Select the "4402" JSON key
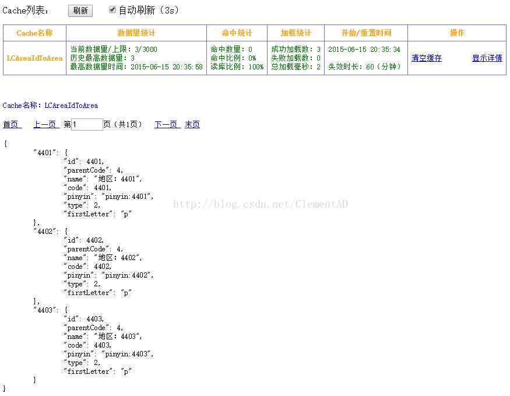Image resolution: width=510 pixels, height=396 pixels. point(45,231)
